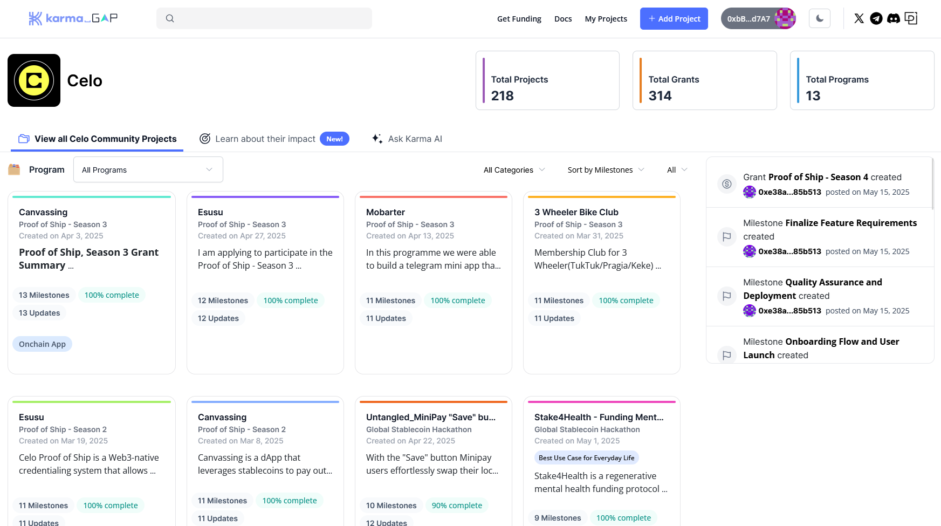The height and width of the screenshot is (526, 941).
Task: Click the Total Projects 218 stat card
Action: click(547, 80)
